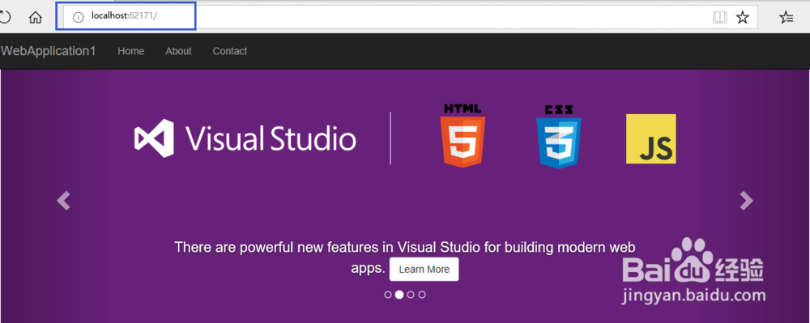
Task: Click the browser refresh icon
Action: point(4,18)
